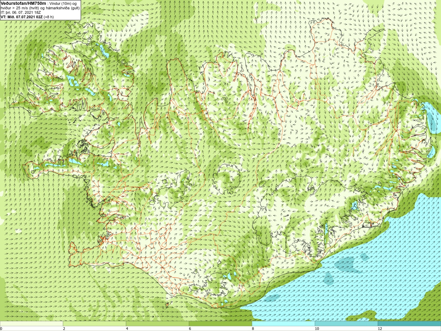Click the 'Veðurstofan/HM750m' title text
The image size is (441, 331).
click(23, 3)
